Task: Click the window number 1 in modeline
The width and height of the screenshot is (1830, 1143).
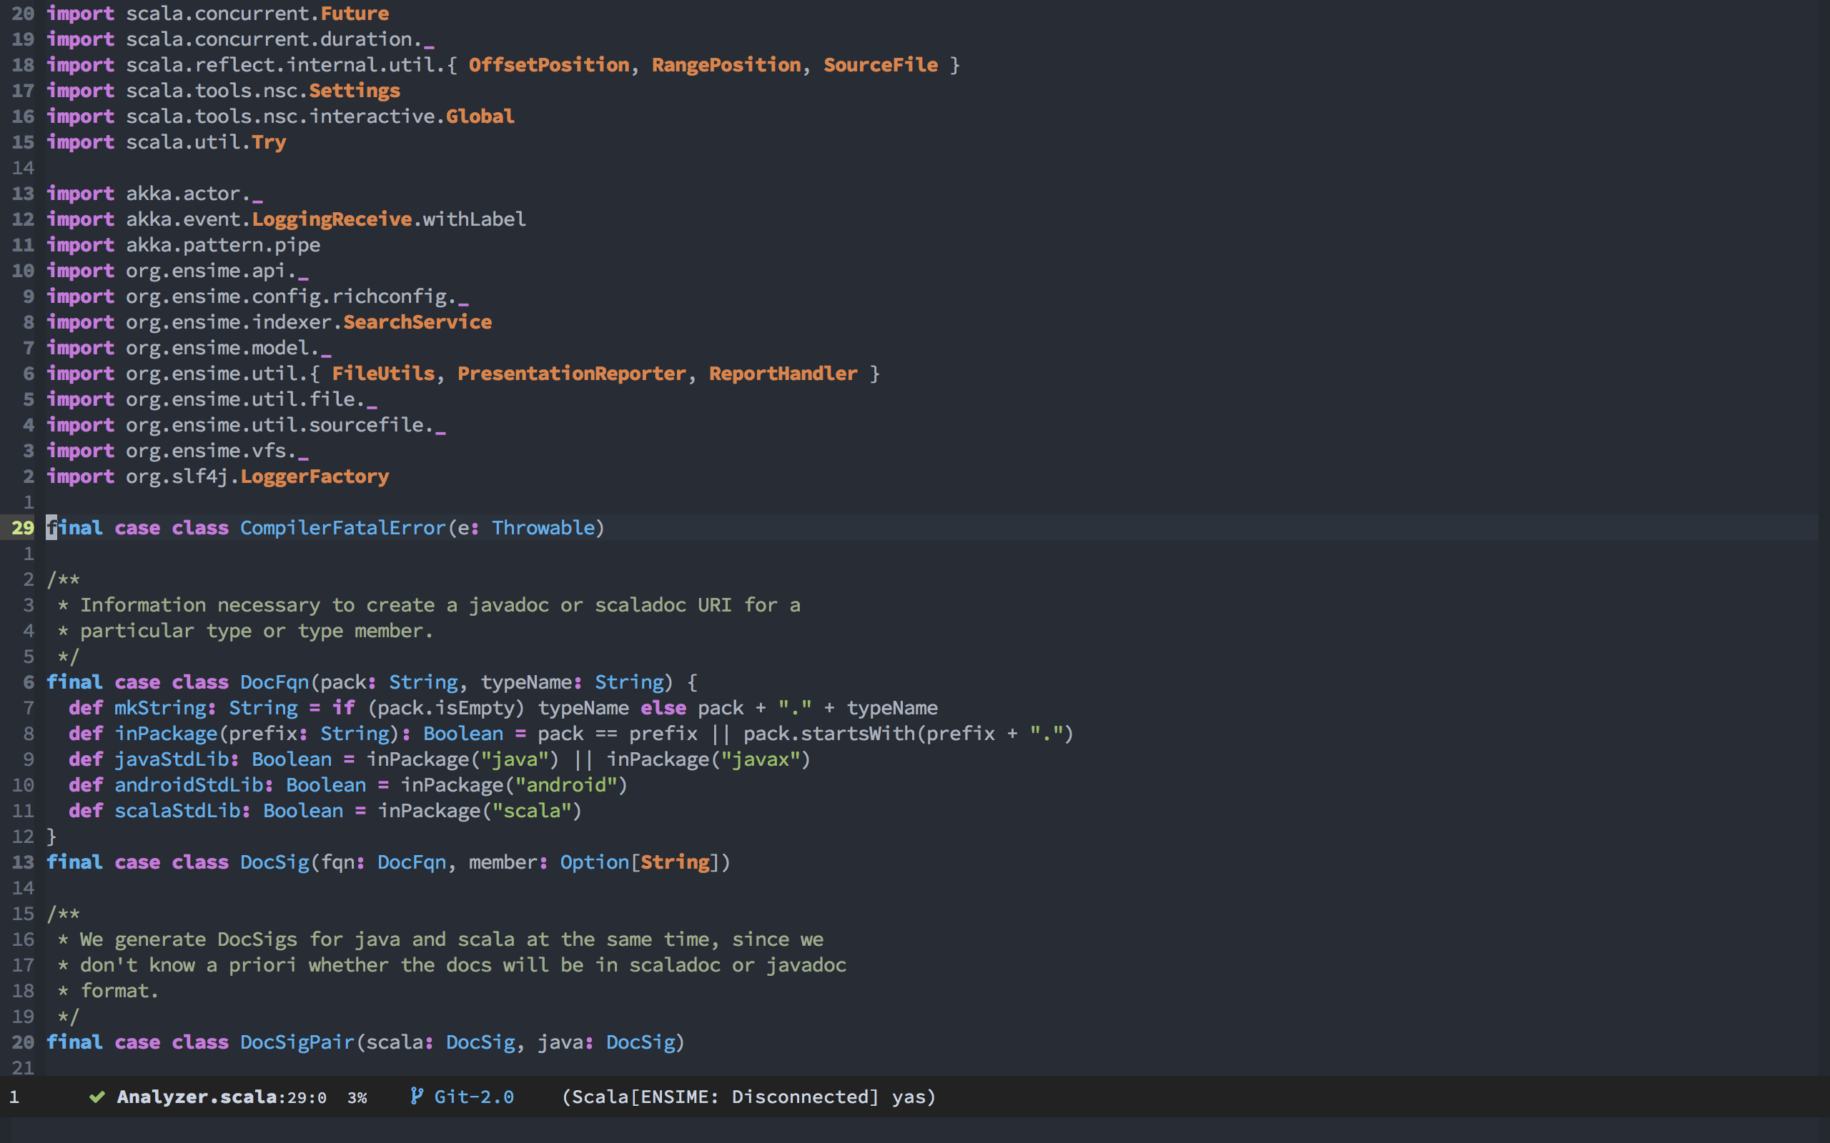Action: 14,1097
